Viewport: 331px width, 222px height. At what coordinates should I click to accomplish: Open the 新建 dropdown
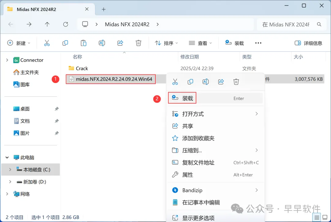coord(19,43)
